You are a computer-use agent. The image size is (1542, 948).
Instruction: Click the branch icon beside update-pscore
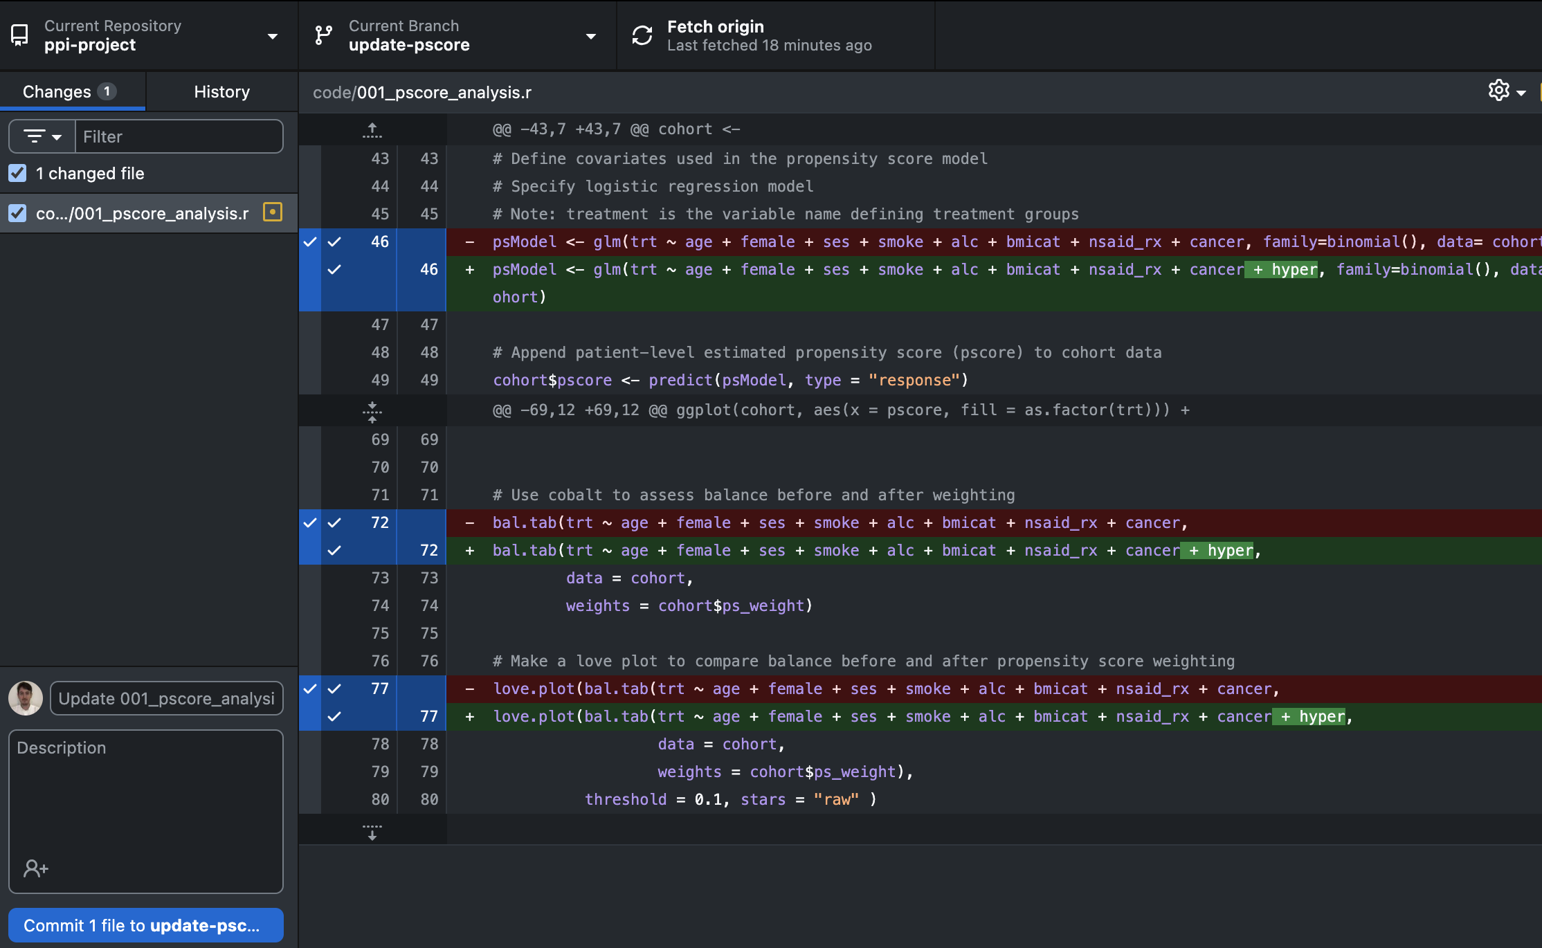(323, 35)
